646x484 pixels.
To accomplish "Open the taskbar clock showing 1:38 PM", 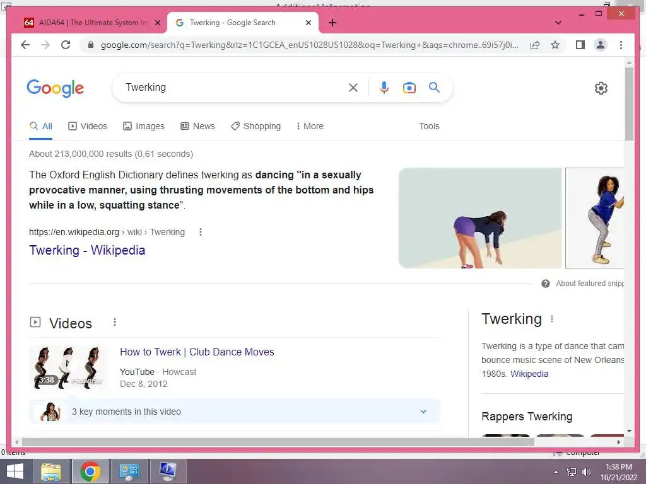I will click(619, 472).
